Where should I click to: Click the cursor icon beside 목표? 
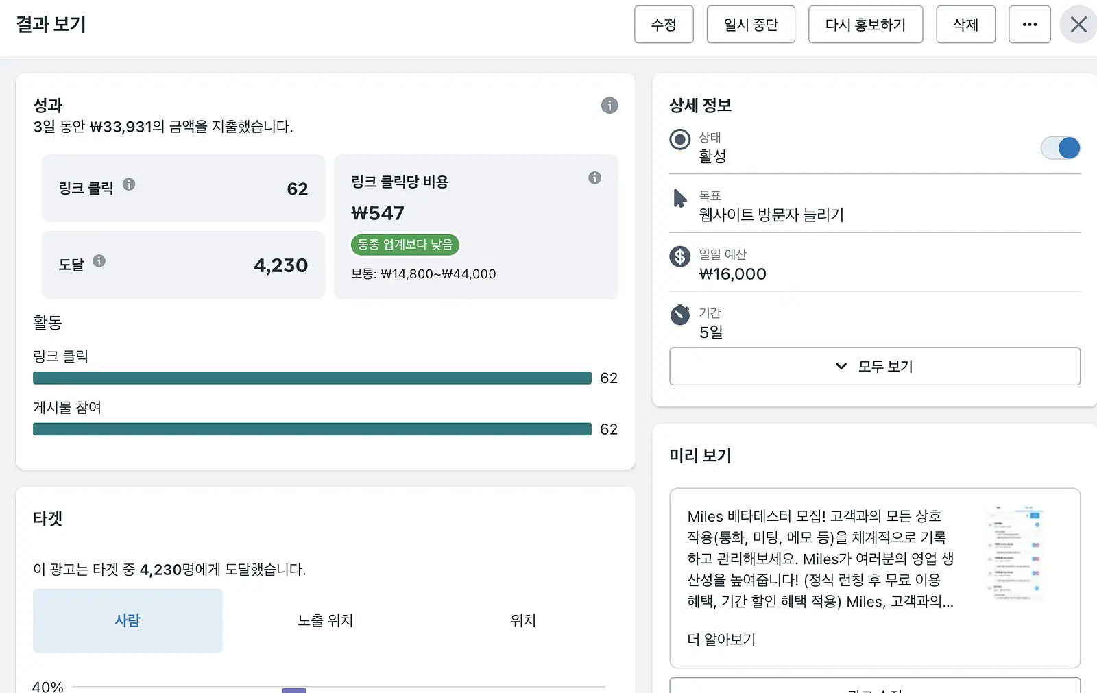(679, 198)
